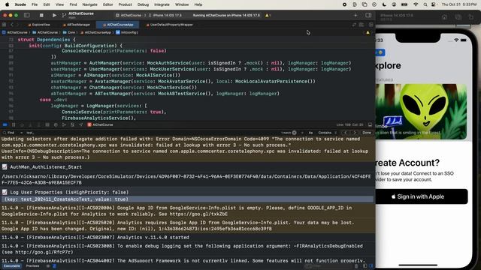Go to previous find match
This screenshot has height=270, width=481.
tap(346, 133)
